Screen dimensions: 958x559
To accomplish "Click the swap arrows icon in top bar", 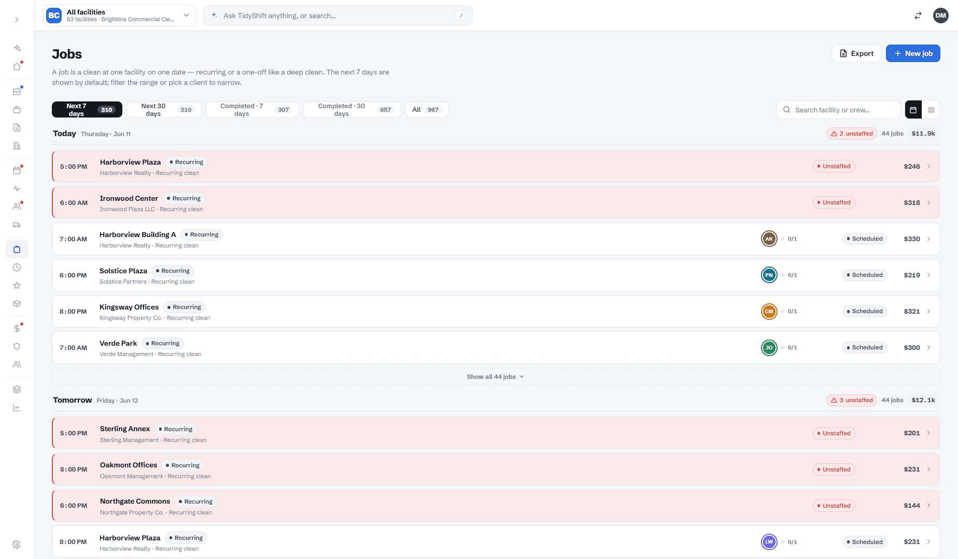I will pos(918,16).
